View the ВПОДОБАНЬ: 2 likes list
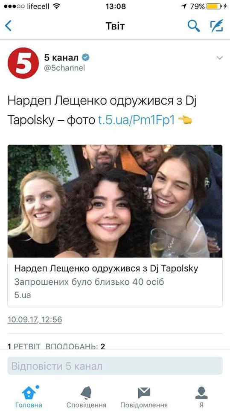 75,346
